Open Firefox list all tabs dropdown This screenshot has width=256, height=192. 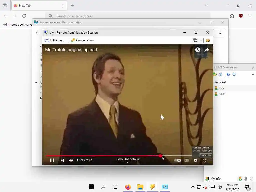(x=206, y=5)
